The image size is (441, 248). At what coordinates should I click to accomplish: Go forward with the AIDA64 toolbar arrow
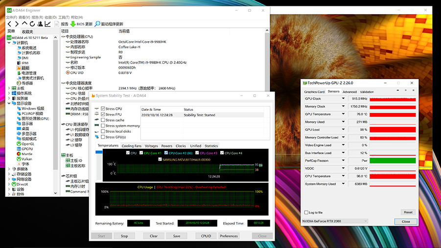(x=17, y=24)
